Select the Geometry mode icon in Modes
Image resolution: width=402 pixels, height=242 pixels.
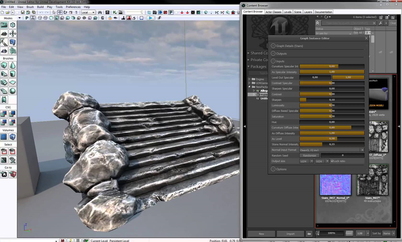pos(12,25)
